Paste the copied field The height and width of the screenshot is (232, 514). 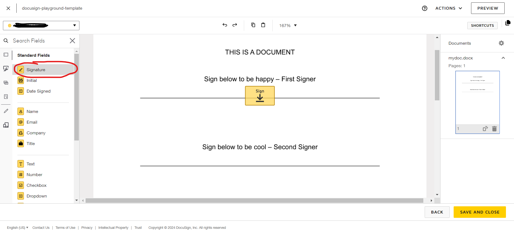263,25
